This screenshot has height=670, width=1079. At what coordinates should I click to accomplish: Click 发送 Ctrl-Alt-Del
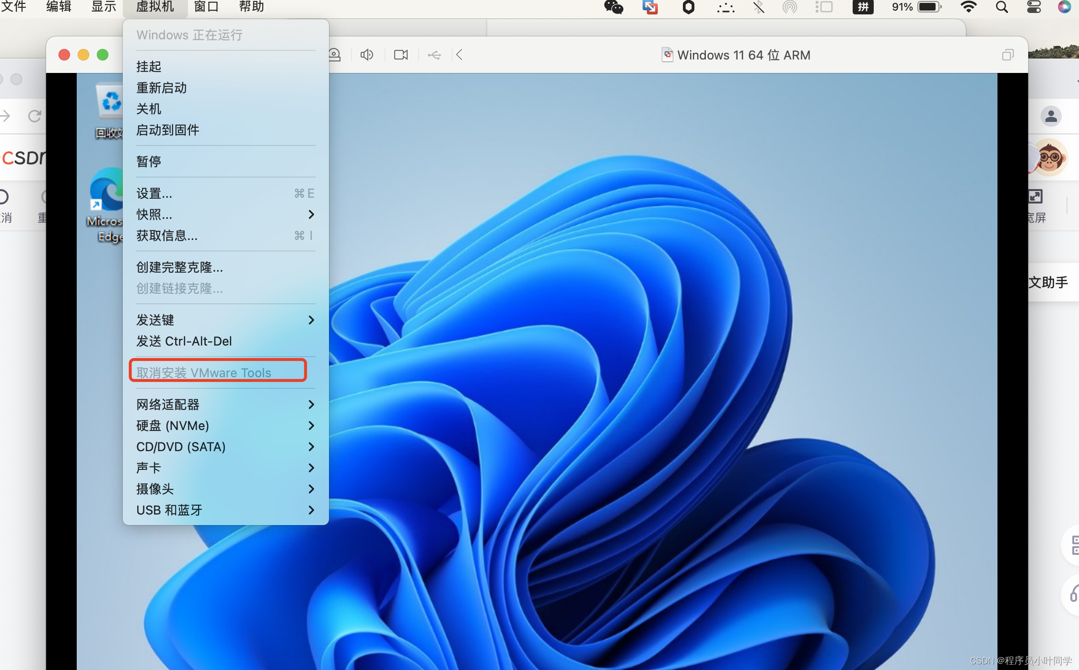point(184,341)
